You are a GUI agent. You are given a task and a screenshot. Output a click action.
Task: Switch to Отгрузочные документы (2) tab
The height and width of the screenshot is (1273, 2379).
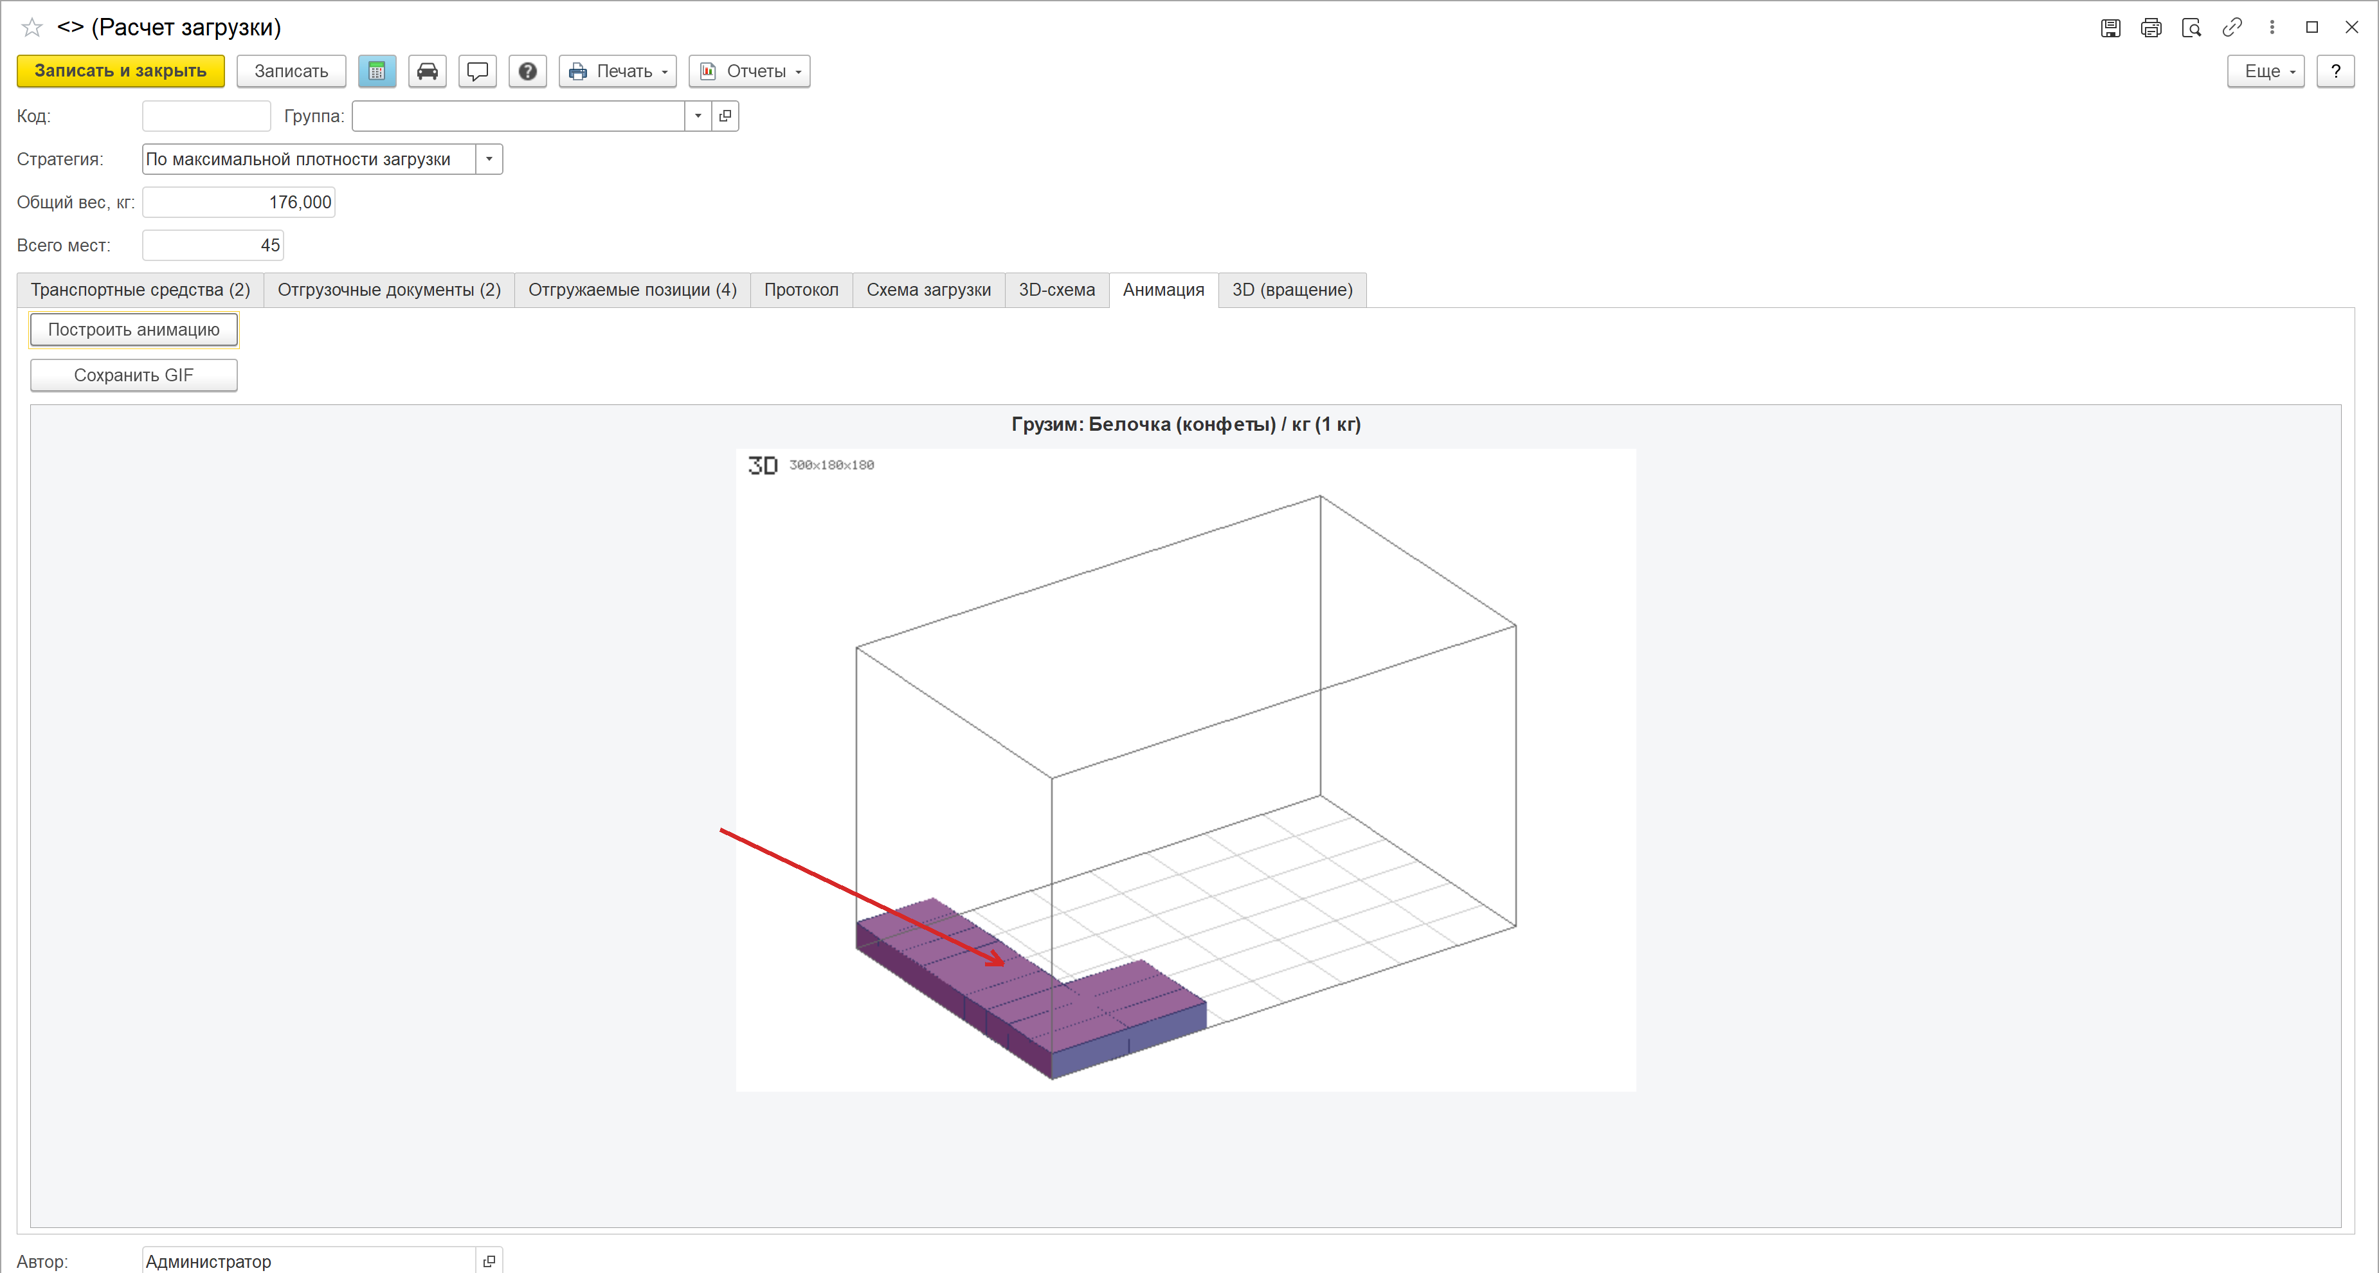pos(389,290)
